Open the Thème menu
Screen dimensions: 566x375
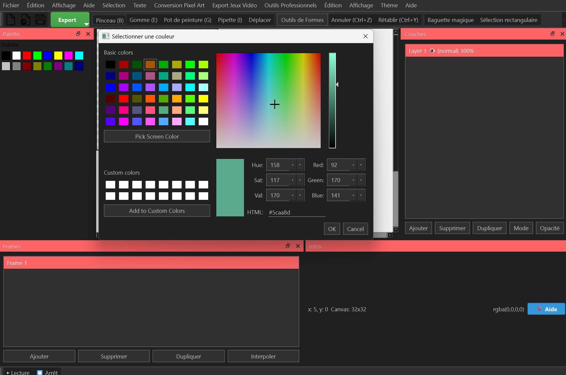coord(389,5)
